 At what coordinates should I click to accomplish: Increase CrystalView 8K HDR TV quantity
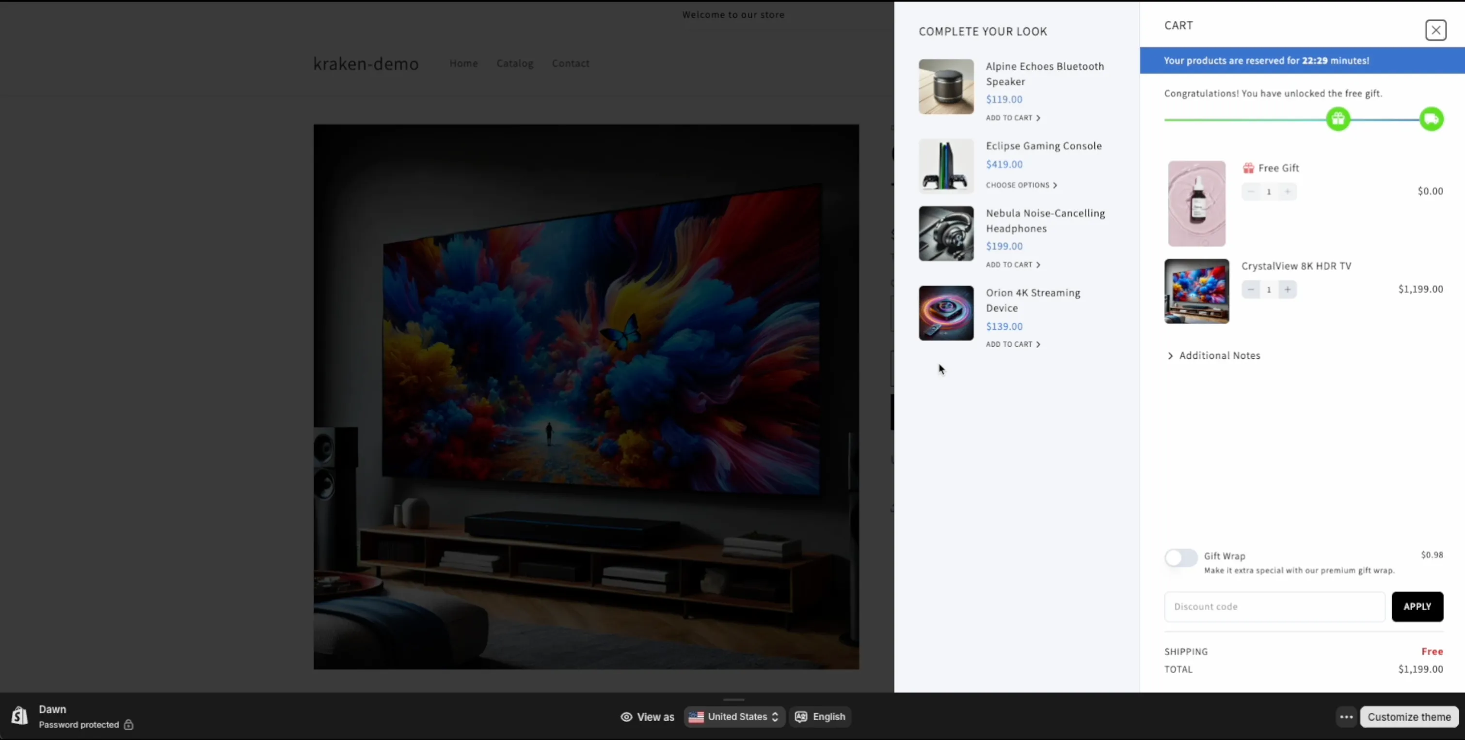tap(1288, 289)
